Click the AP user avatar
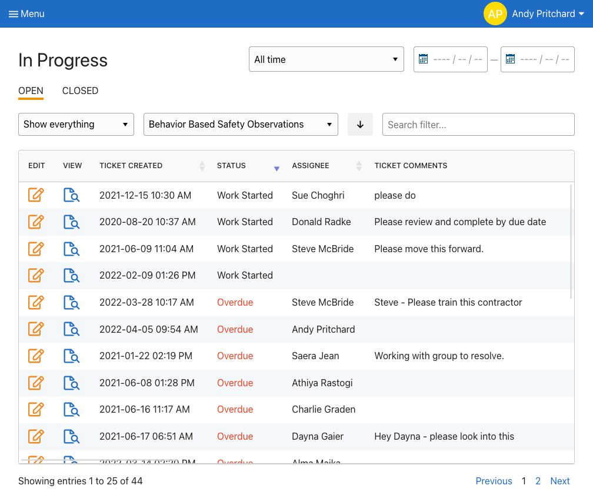This screenshot has height=502, width=593. pos(495,14)
